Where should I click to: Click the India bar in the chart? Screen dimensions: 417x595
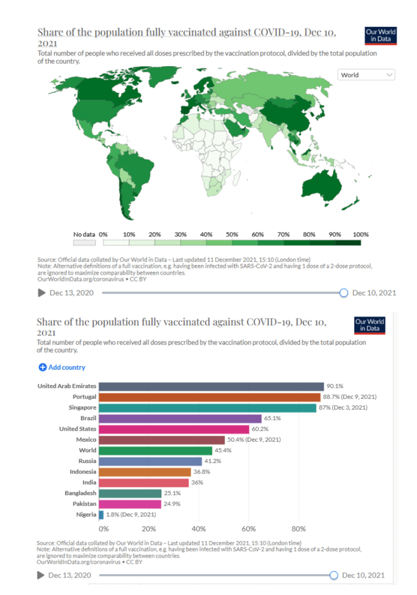click(144, 482)
